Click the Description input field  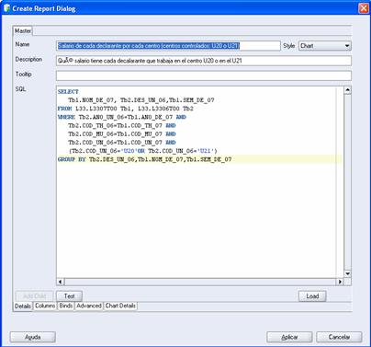[204, 61]
